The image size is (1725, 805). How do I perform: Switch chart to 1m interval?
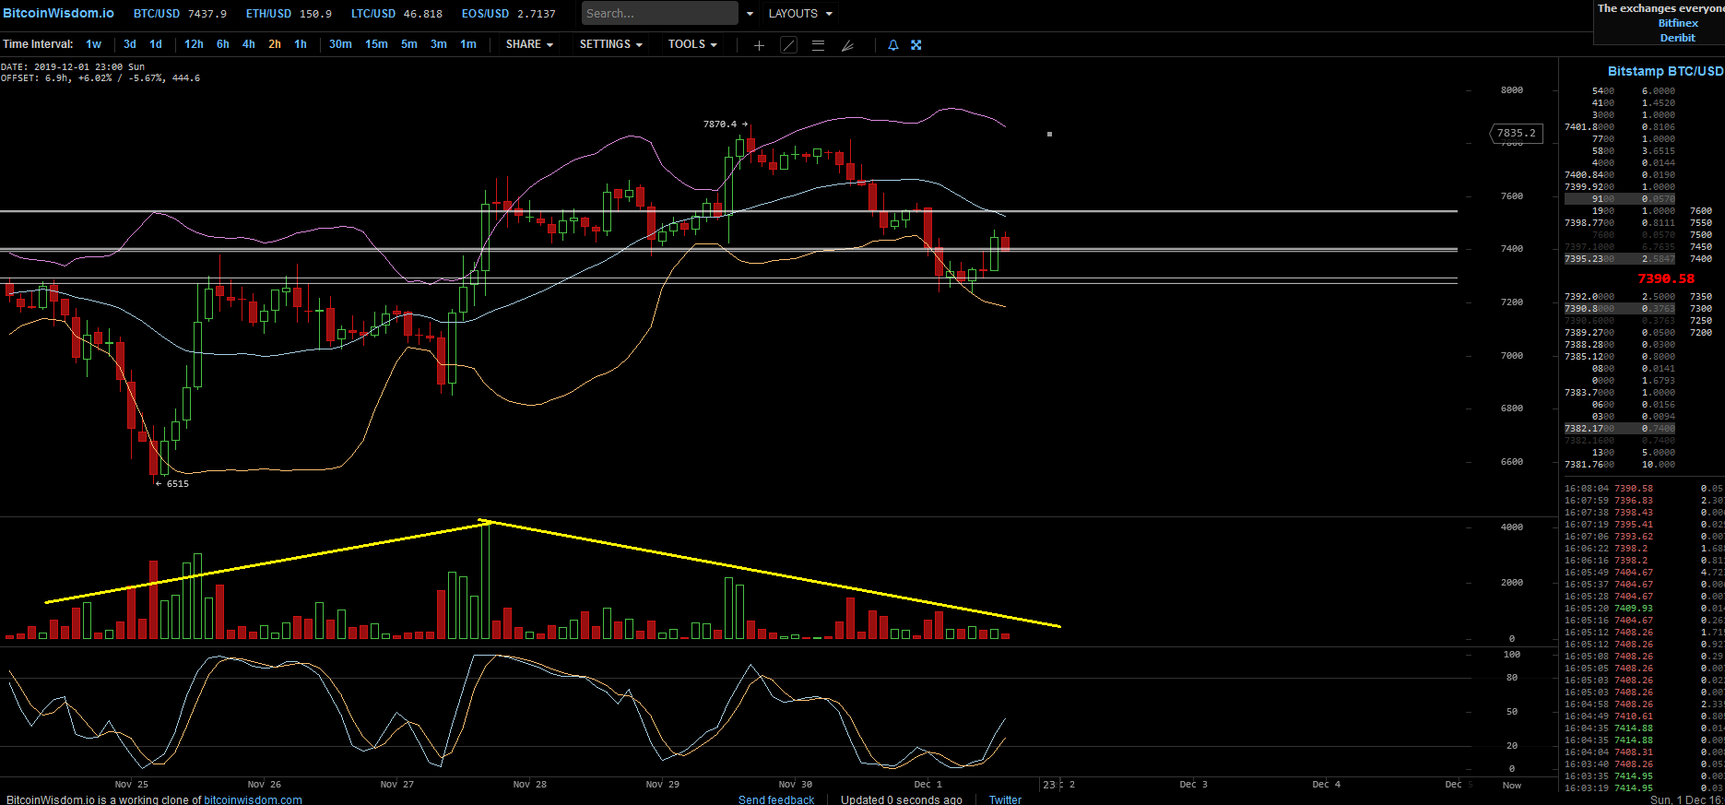click(x=468, y=44)
